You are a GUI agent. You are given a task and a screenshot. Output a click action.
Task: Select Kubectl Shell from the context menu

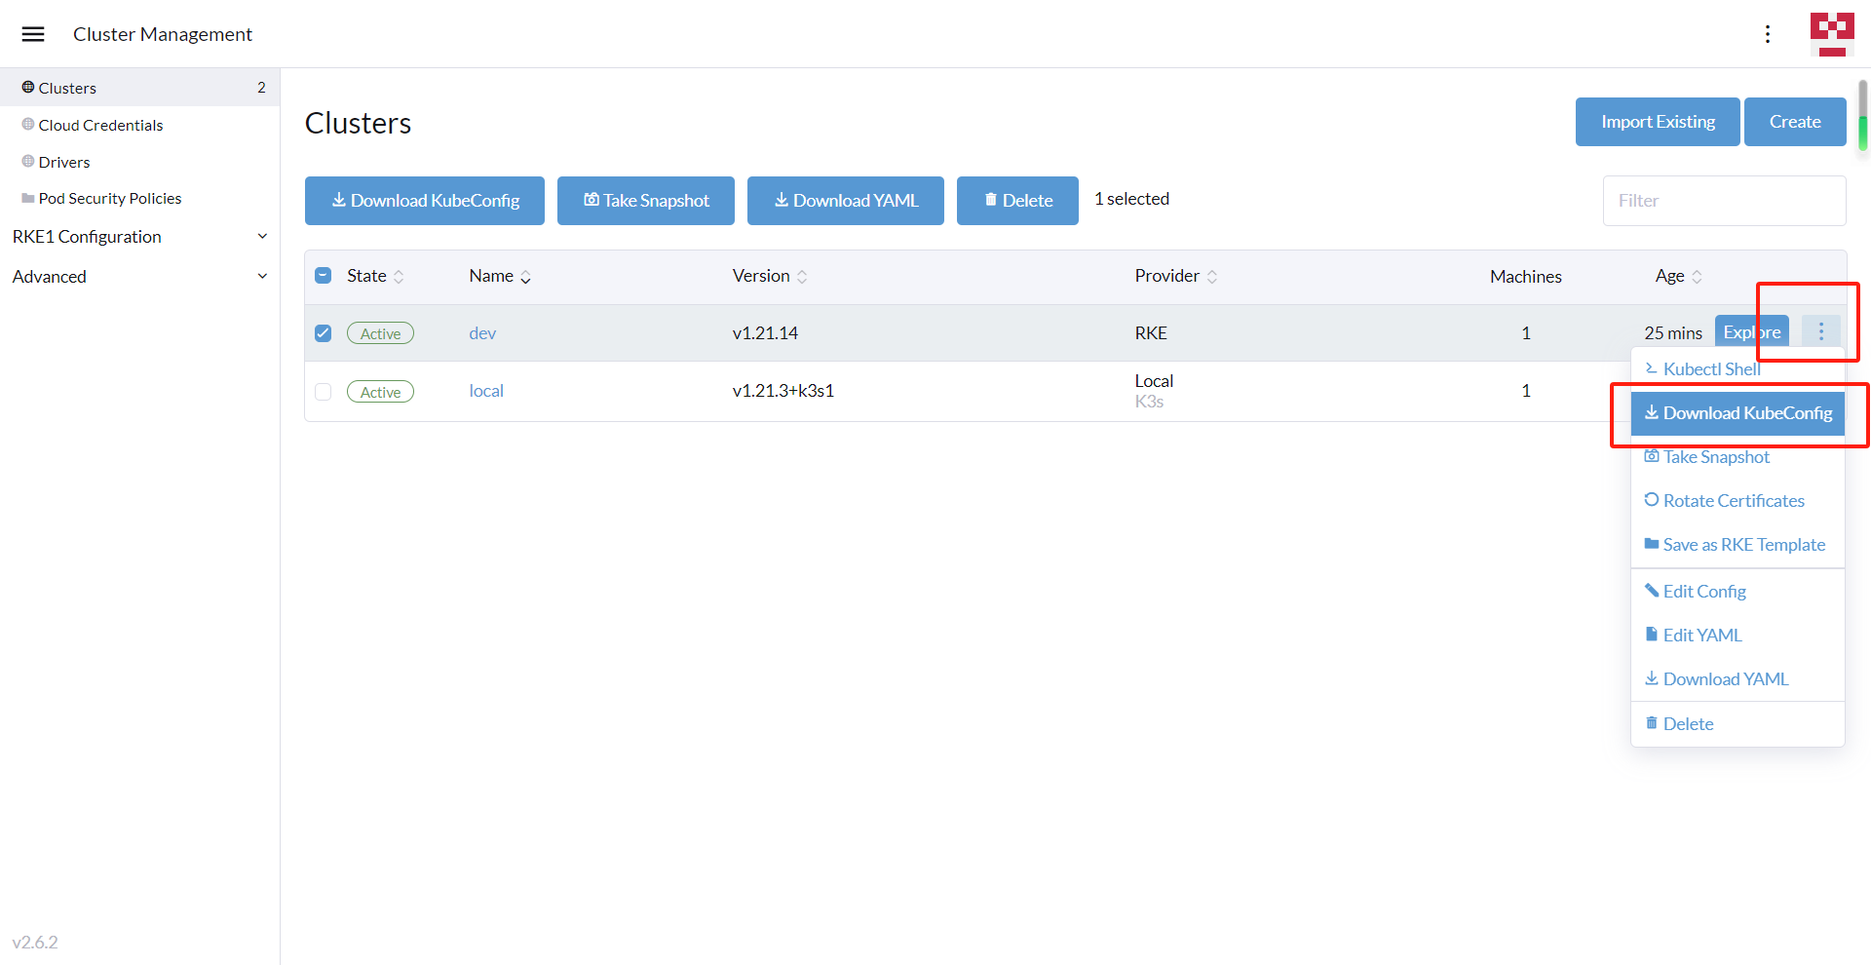(x=1737, y=369)
